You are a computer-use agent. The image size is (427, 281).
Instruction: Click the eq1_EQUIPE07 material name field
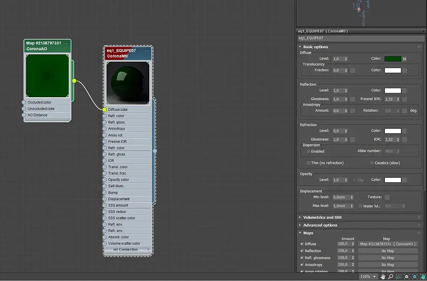tap(361, 38)
